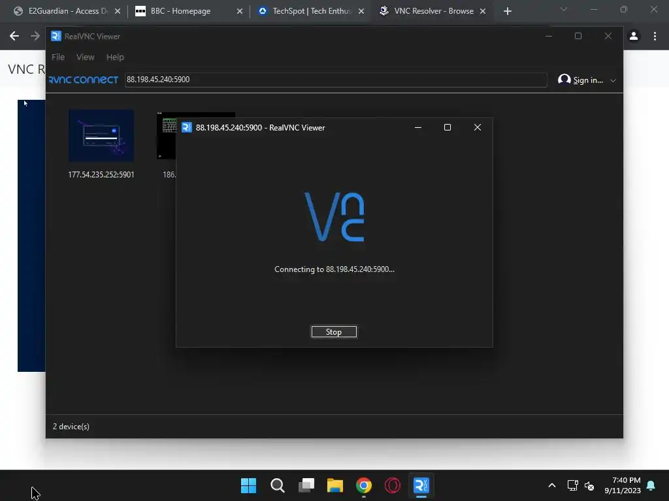Go forward in the browser
Image resolution: width=669 pixels, height=501 pixels.
(x=35, y=37)
